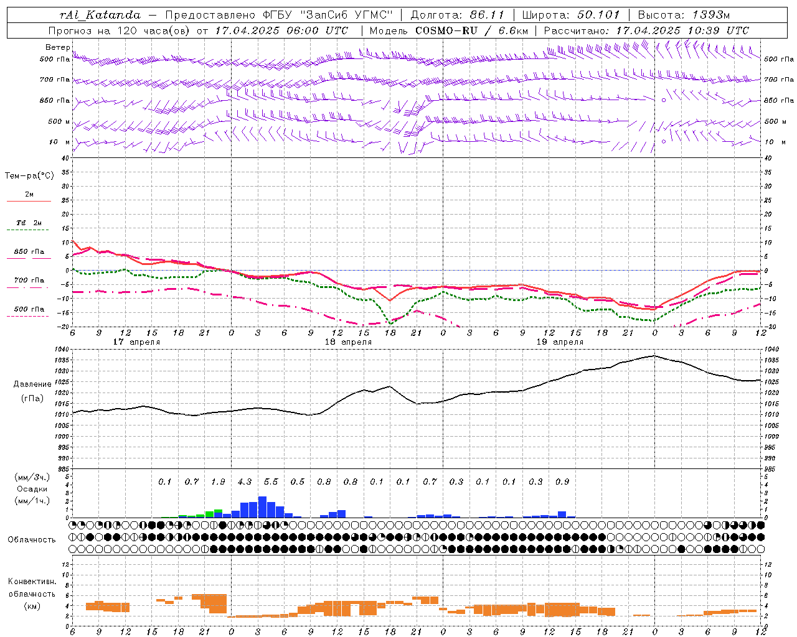This screenshot has width=797, height=637.
Task: Click the Осадки panel label
Action: coord(31,489)
